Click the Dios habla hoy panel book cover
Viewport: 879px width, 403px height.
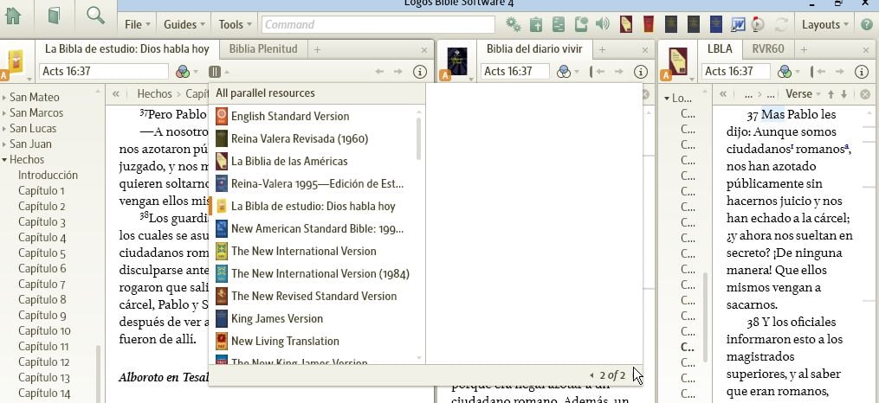(15, 61)
